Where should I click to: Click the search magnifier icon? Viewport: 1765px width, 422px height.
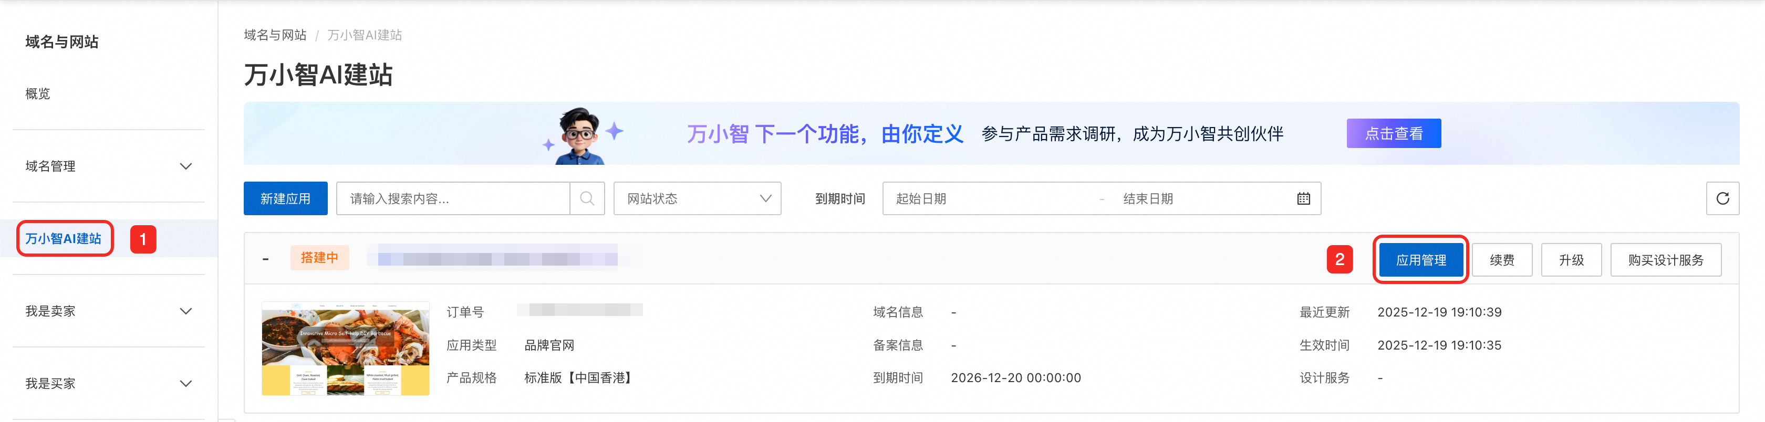[x=587, y=199]
